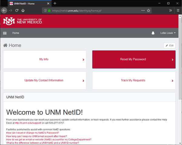Click the arrow on Update My Contact Information
The height and width of the screenshot is (145, 182).
(x=83, y=80)
